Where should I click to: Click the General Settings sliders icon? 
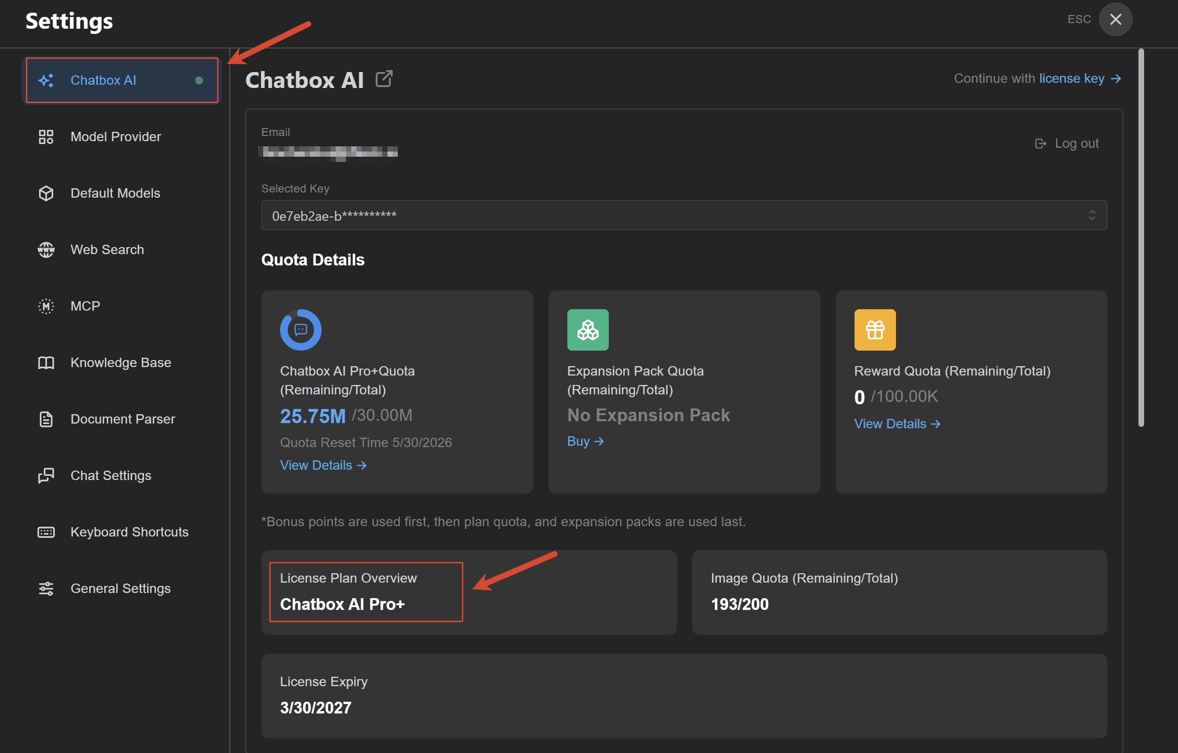pos(46,589)
